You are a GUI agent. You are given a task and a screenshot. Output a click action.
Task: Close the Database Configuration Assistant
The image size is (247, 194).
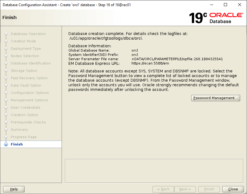pos(233,189)
